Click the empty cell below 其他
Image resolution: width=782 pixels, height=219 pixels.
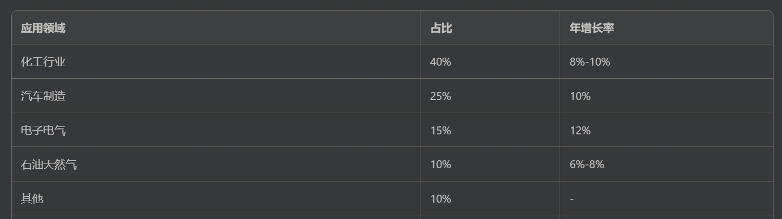[x=216, y=217]
